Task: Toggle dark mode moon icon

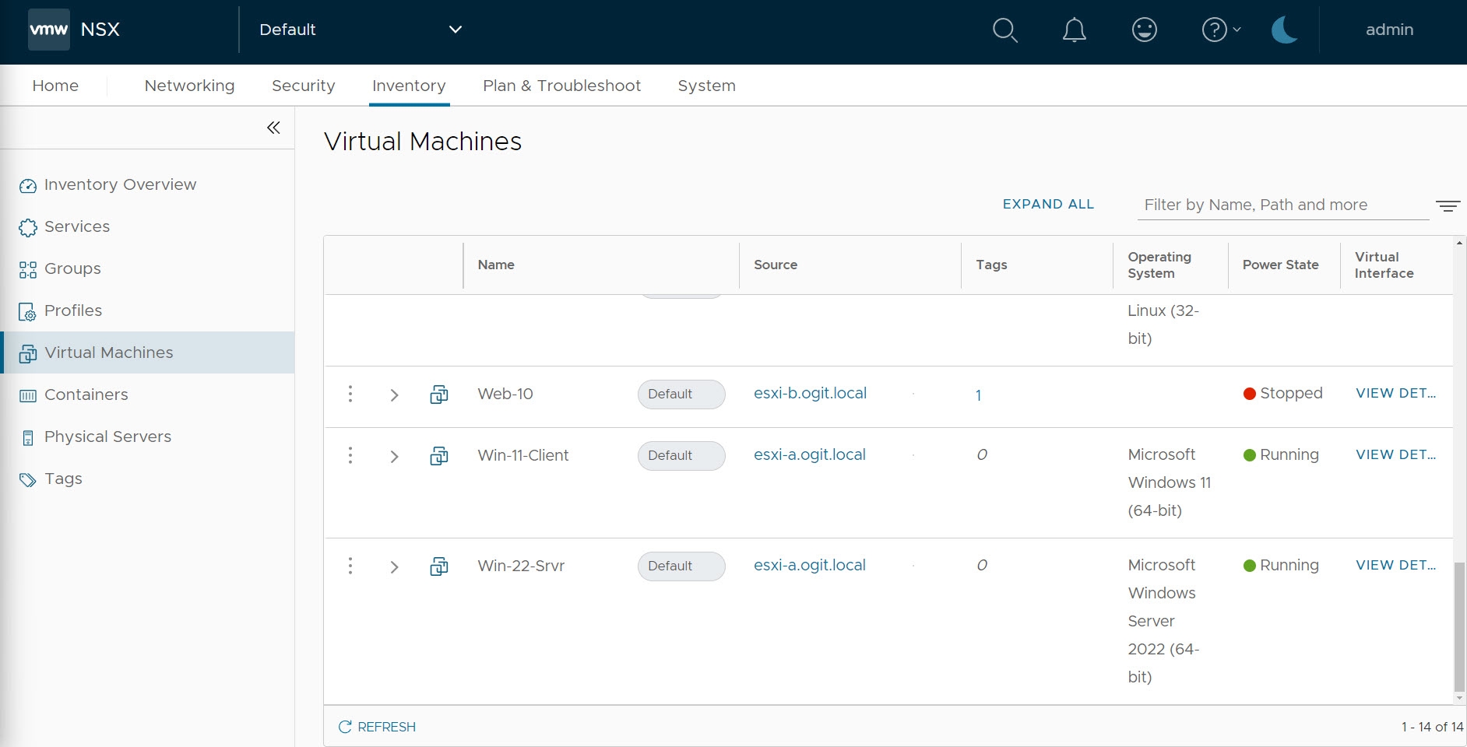Action: click(x=1284, y=30)
